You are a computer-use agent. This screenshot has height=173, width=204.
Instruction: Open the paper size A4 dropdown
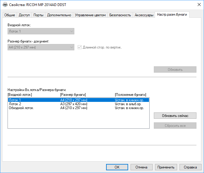pyautogui.click(x=41, y=47)
